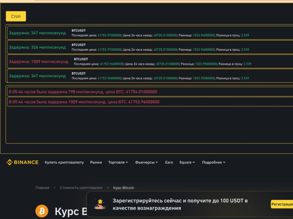Click the Регистрация button in promo banner
293x219 pixels.
coord(282,204)
